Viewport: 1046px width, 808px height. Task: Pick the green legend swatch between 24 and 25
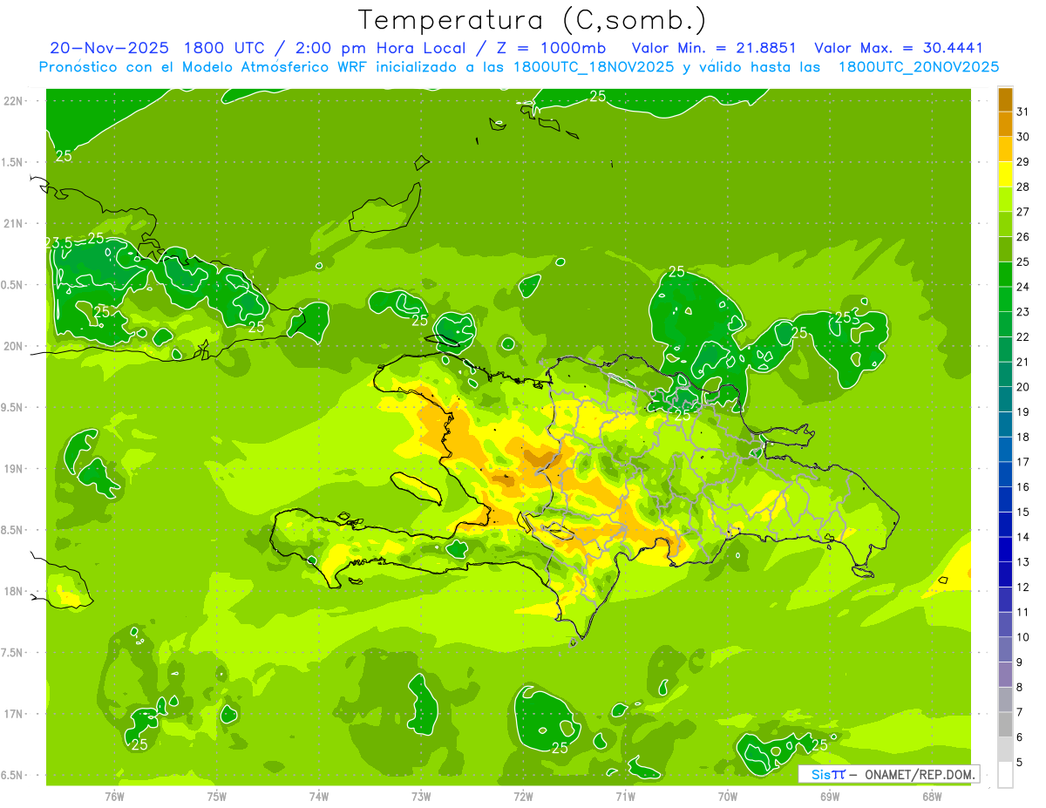pyautogui.click(x=1005, y=274)
